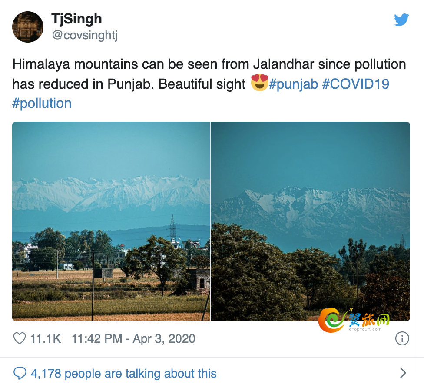The width and height of the screenshot is (424, 388).
Task: Expand conversation with right chevron arrow
Action: (403, 373)
